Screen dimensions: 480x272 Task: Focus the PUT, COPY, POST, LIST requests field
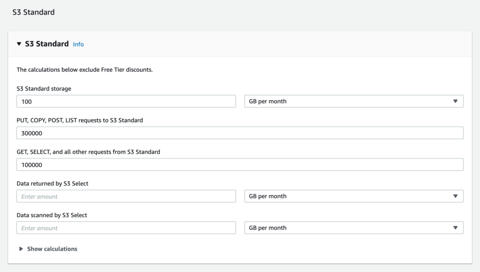coord(240,133)
